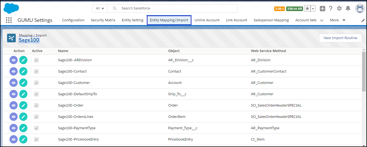Click the Salesforce cloud logo
Screen dimensions: 367x147
point(11,9)
